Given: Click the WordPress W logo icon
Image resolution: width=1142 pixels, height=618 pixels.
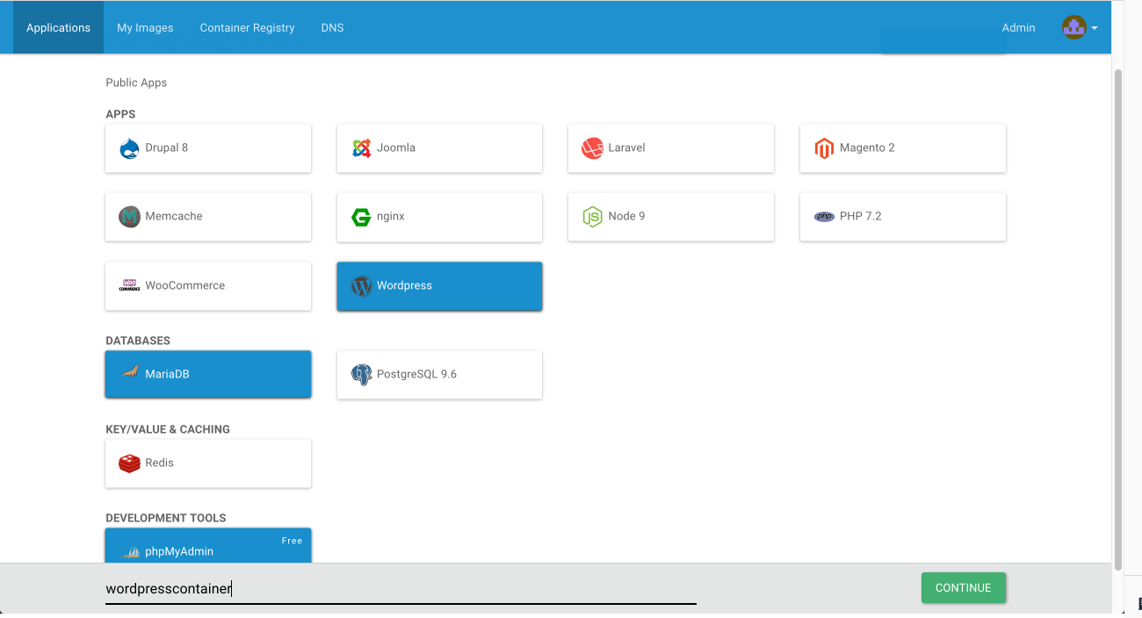Looking at the screenshot, I should pos(361,286).
